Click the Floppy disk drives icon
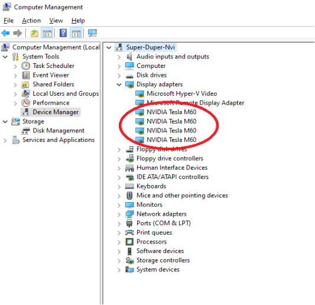The width and height of the screenshot is (315, 305). tap(129, 150)
